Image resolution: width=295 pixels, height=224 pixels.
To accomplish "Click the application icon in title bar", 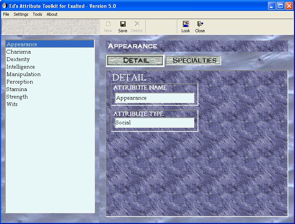I will [5, 6].
